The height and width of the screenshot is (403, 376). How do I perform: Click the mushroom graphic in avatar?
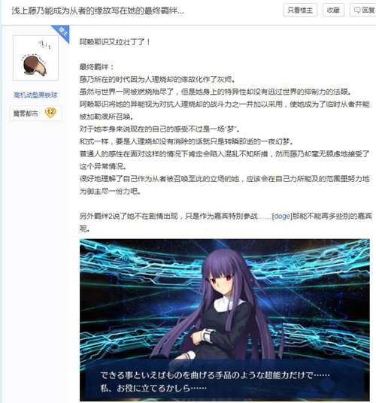[x=35, y=65]
